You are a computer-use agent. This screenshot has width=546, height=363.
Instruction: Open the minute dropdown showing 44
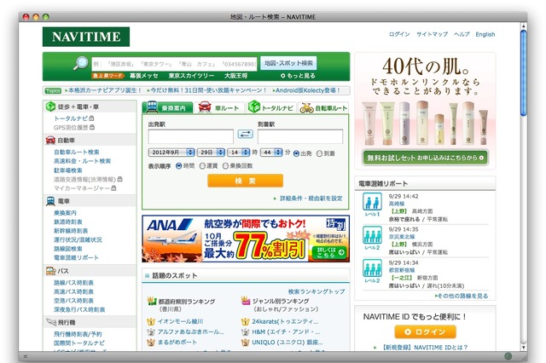271,153
